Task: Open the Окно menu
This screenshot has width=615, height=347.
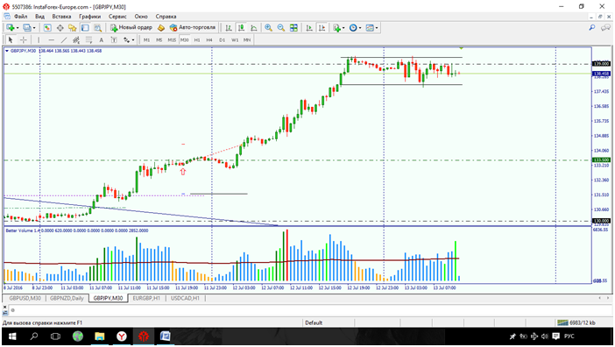Action: [141, 17]
